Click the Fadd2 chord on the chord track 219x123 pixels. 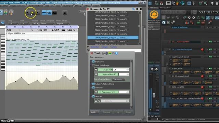[55, 30]
